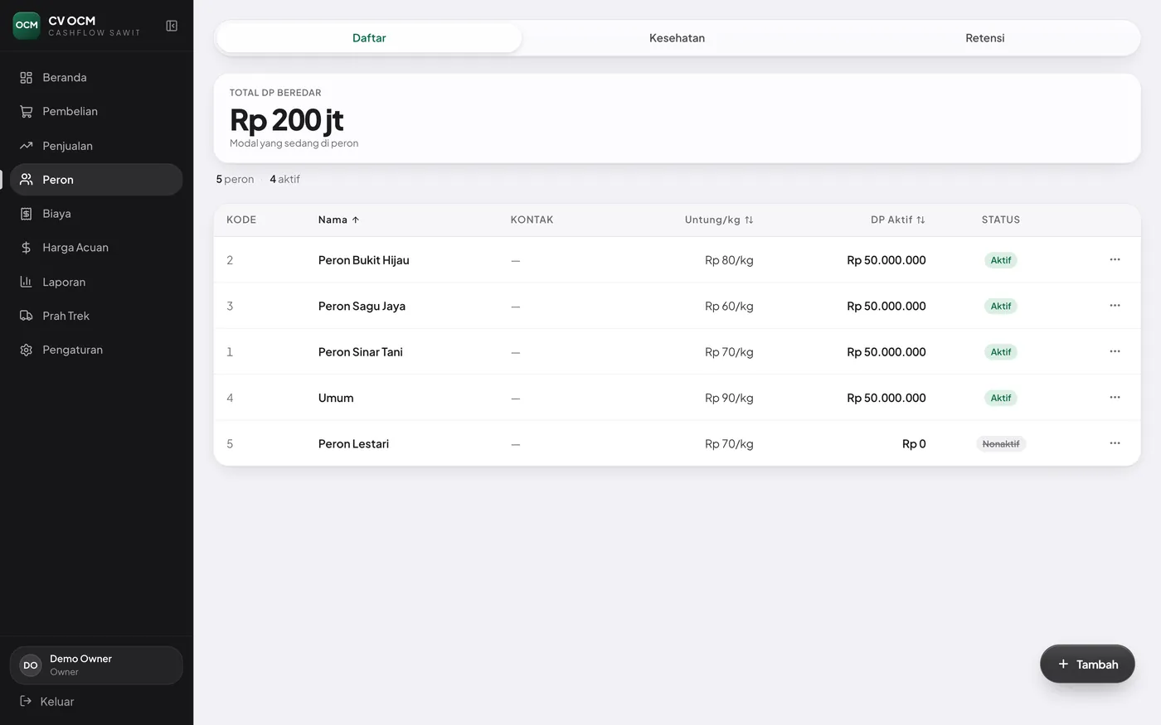1161x725 pixels.
Task: Click the Keluar logout icon
Action: click(x=26, y=702)
